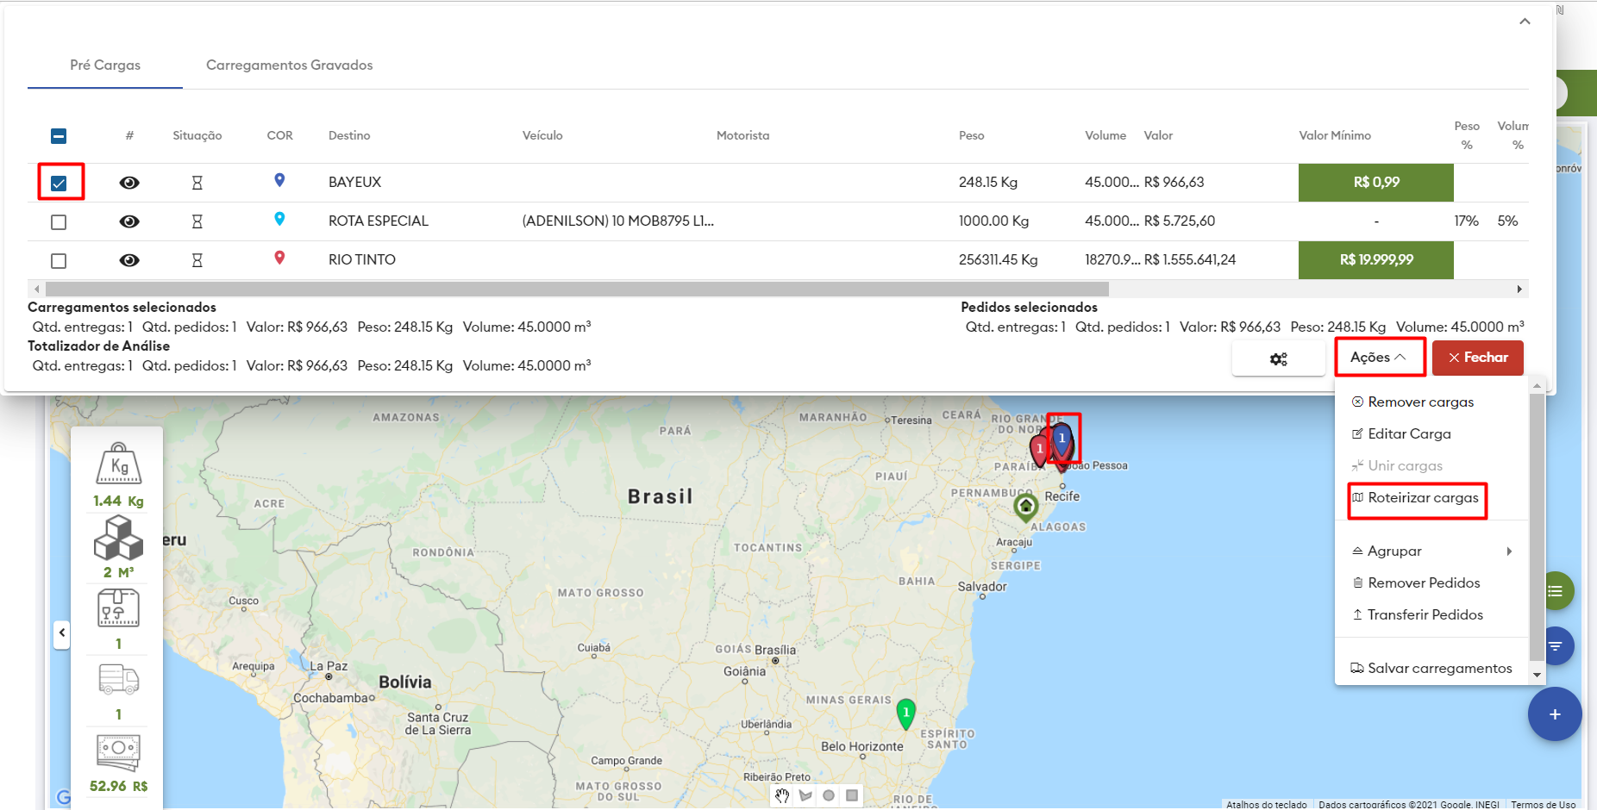Viewport: 1597px width, 810px height.
Task: Open Atalhos do teclado map link
Action: coord(1267,805)
